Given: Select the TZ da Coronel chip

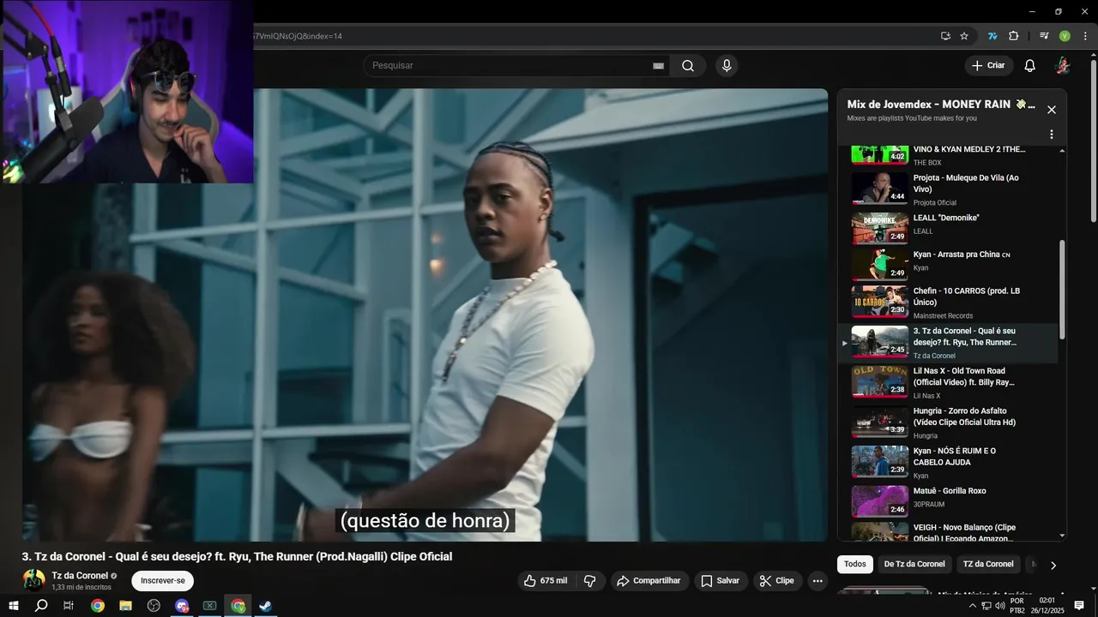Looking at the screenshot, I should coord(988,564).
